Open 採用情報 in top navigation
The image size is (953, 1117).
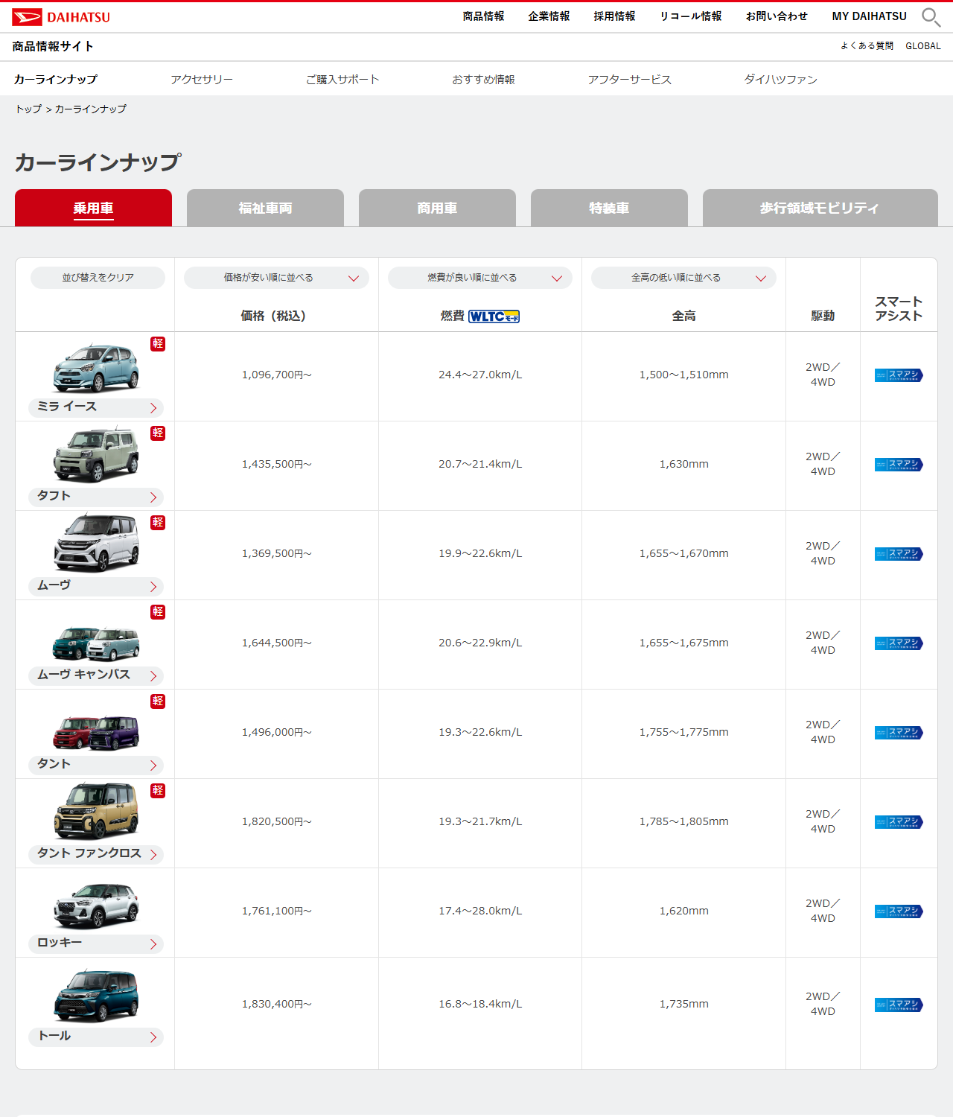(x=614, y=16)
